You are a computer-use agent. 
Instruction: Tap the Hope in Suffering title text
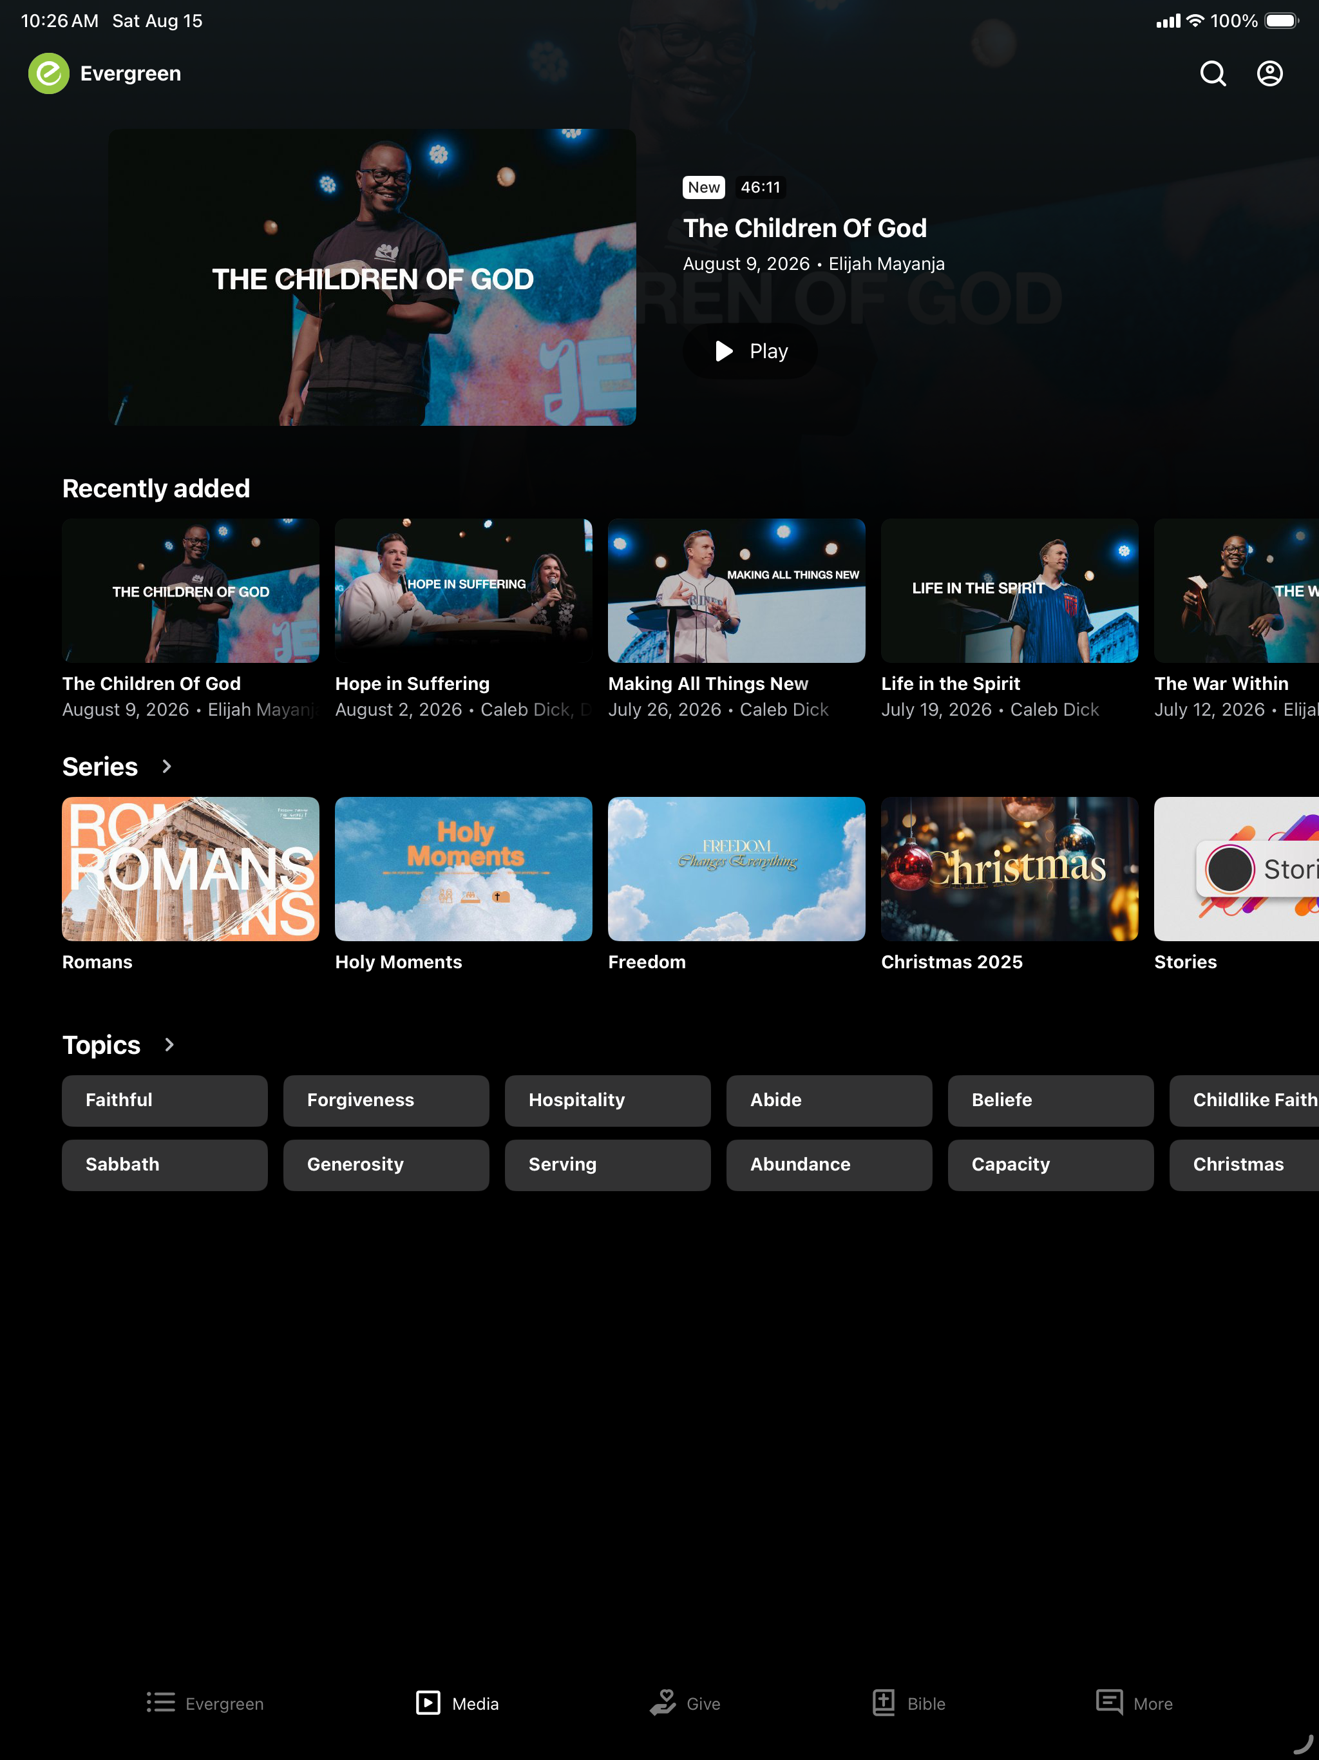[412, 684]
